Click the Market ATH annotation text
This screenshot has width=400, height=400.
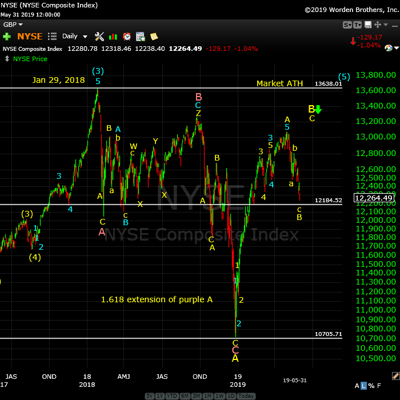[x=279, y=83]
